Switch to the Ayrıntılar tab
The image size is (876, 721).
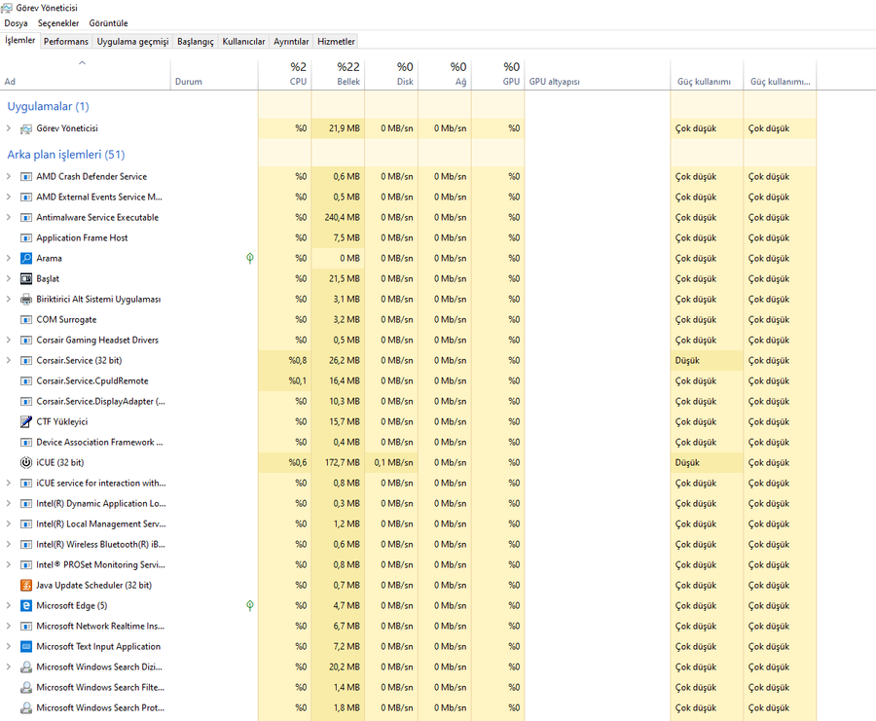[291, 41]
